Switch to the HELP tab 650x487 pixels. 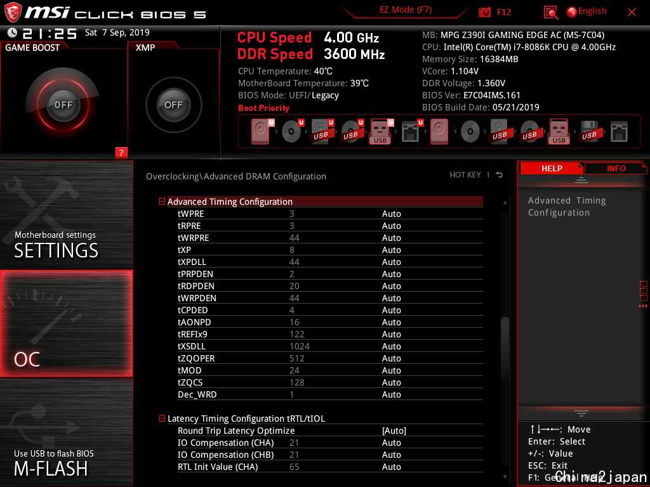(x=552, y=169)
